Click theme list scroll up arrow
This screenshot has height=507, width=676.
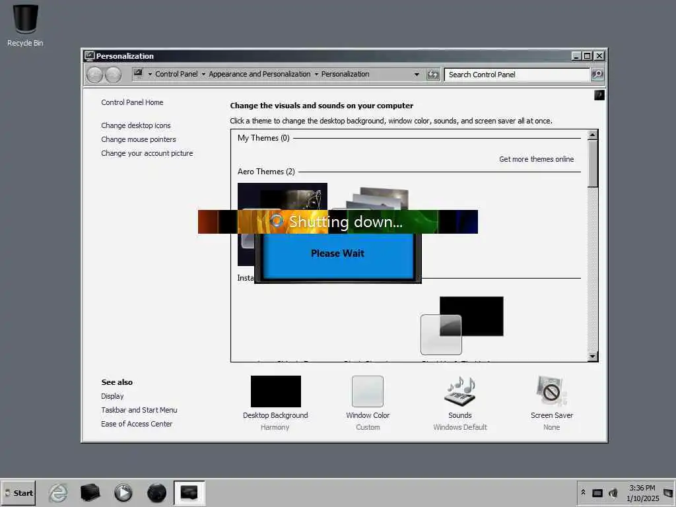click(x=593, y=135)
